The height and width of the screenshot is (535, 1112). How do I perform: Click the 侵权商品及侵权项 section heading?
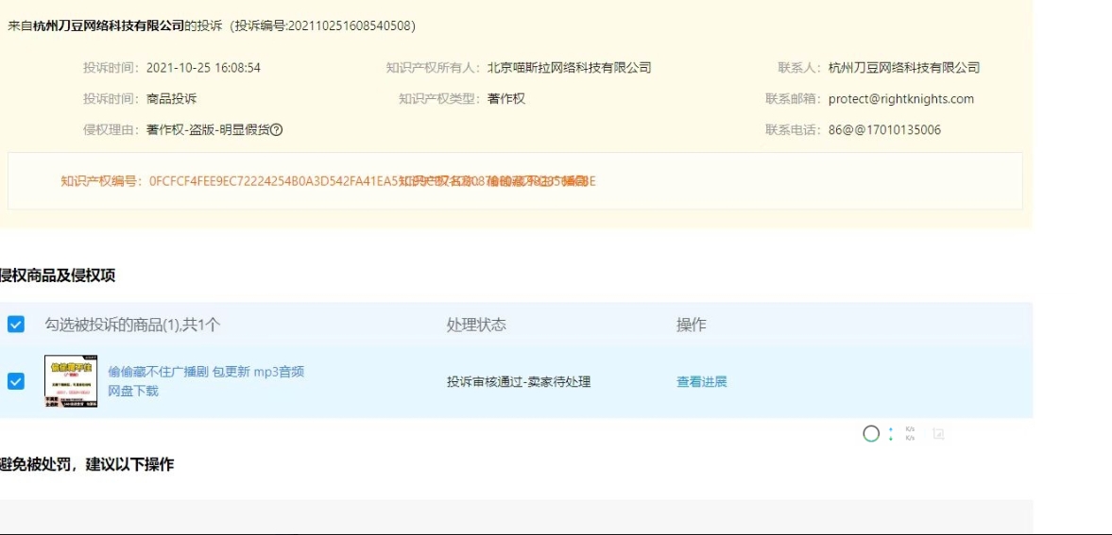click(x=58, y=276)
